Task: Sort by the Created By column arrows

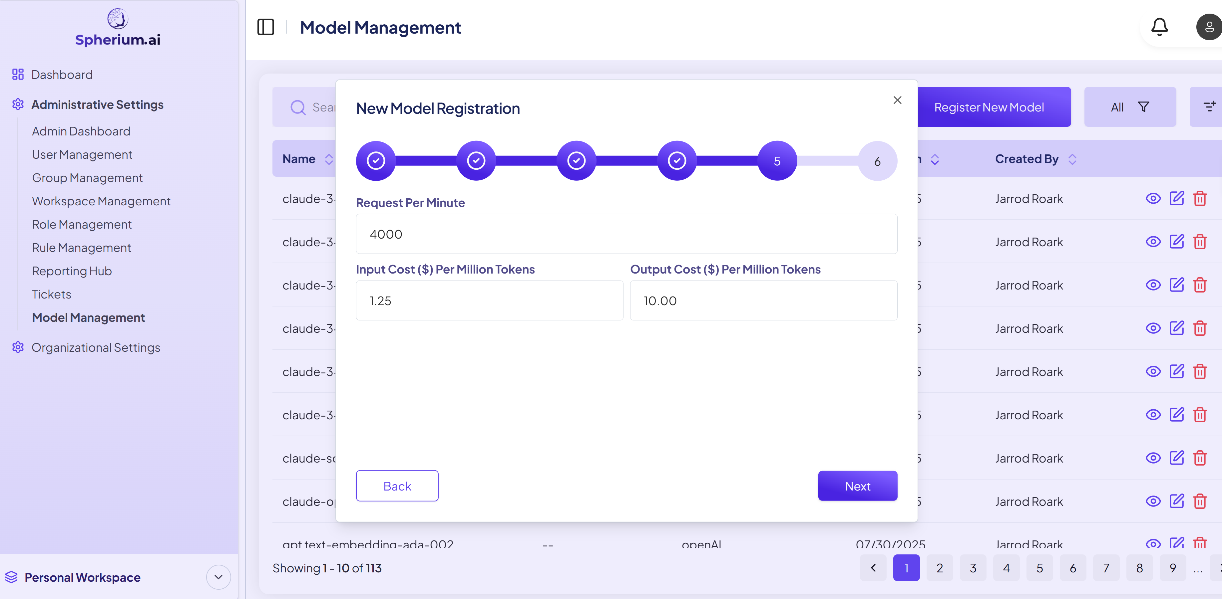Action: [x=1072, y=159]
